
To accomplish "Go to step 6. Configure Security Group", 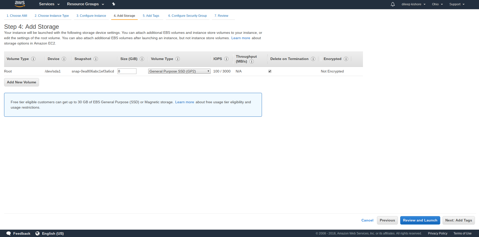I will pos(187,16).
